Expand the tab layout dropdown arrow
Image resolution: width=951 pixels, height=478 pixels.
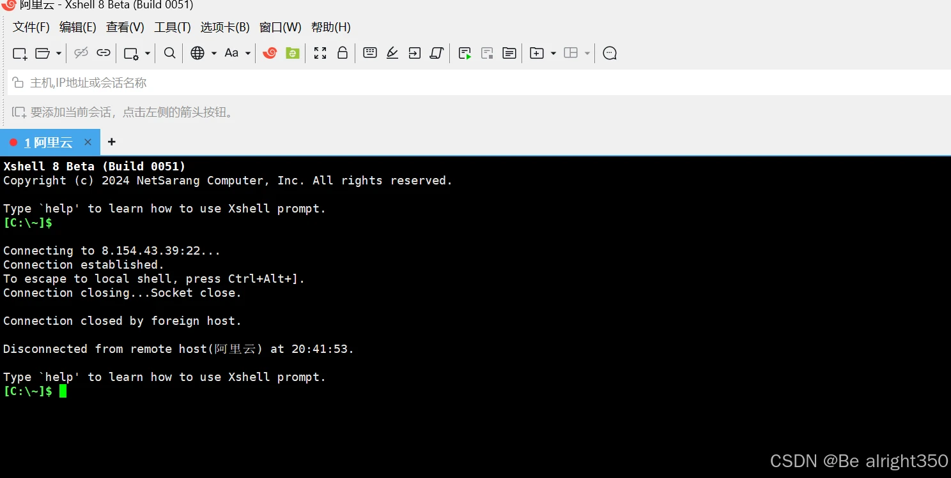tap(587, 54)
